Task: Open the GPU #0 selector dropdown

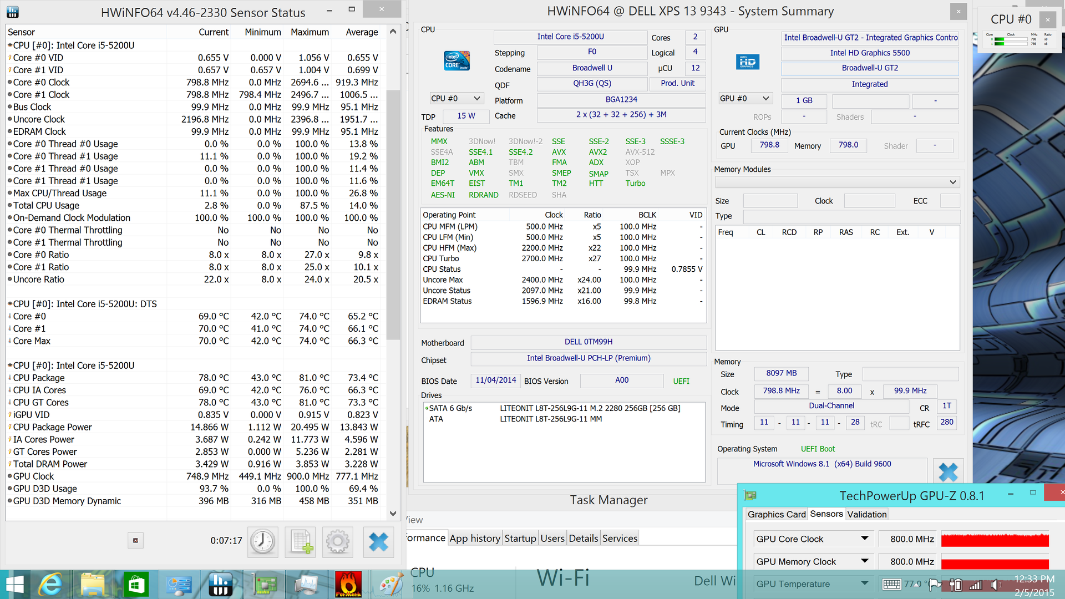Action: (x=745, y=98)
